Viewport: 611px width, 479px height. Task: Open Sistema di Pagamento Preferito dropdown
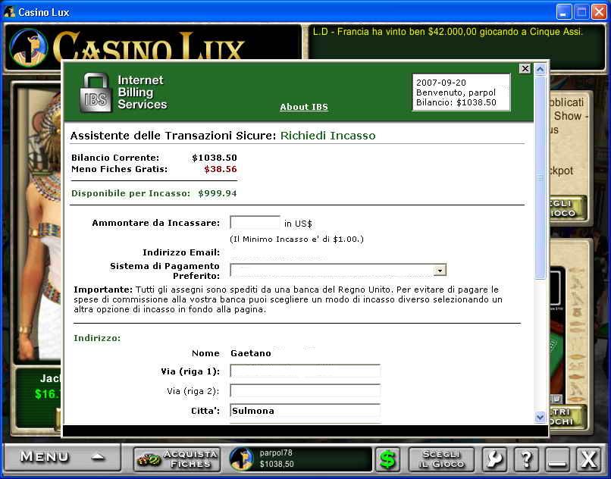(338, 270)
